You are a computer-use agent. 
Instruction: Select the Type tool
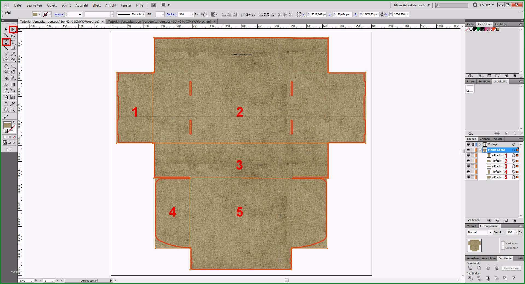(x=13, y=42)
